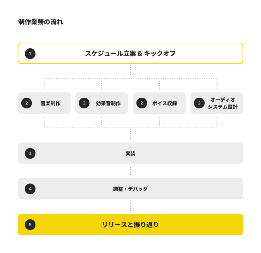Click the number 4 circle badge

pos(30,189)
